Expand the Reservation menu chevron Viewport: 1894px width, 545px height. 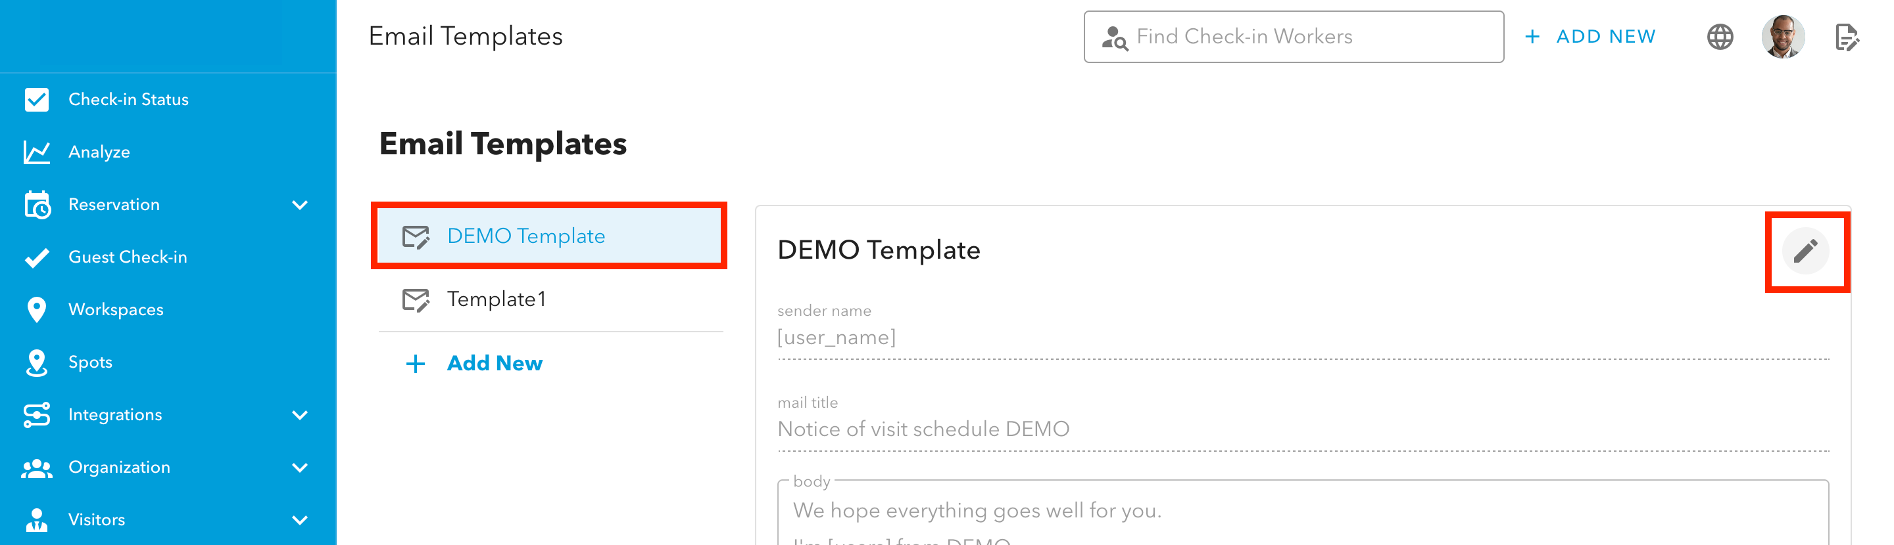coord(300,205)
